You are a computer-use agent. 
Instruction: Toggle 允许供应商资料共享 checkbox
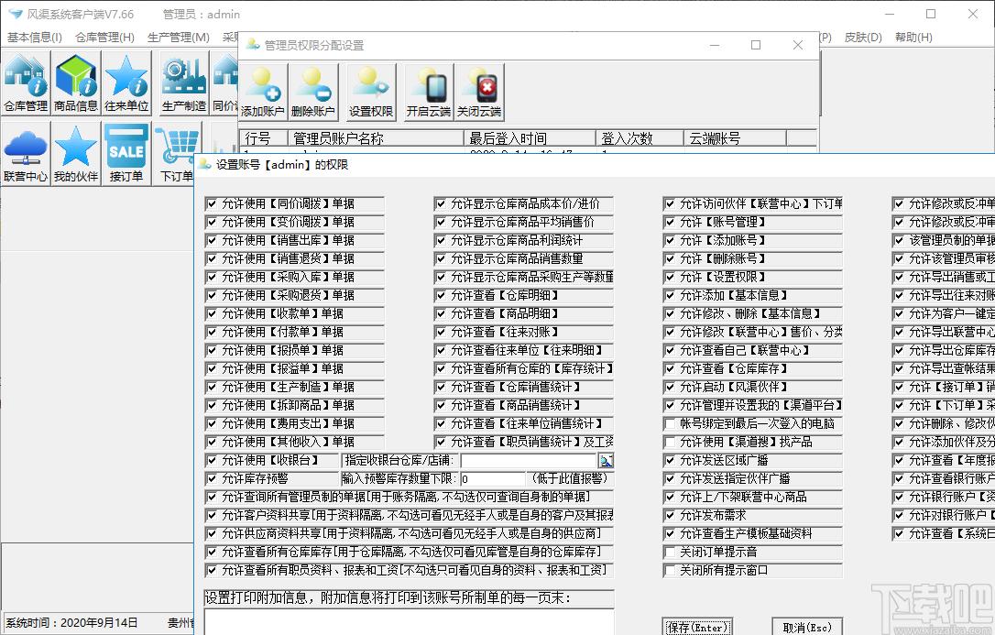(212, 534)
